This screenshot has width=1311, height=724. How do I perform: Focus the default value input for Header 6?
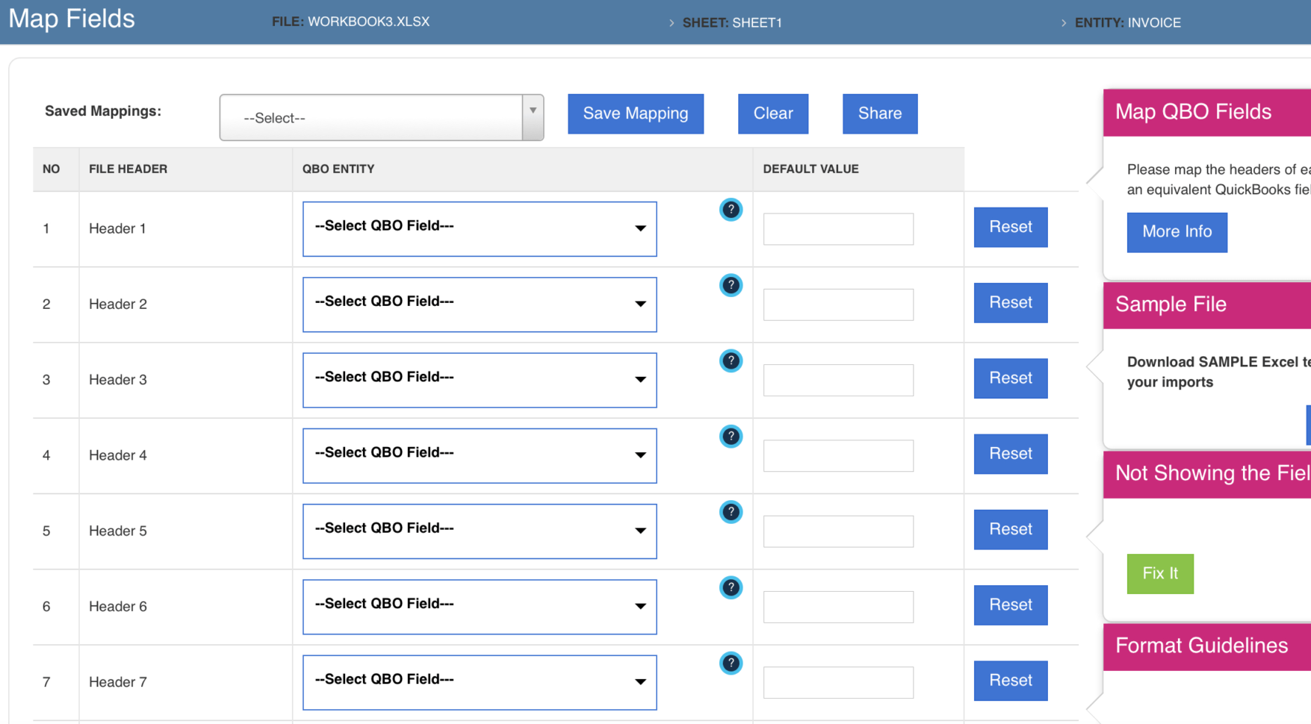click(838, 607)
